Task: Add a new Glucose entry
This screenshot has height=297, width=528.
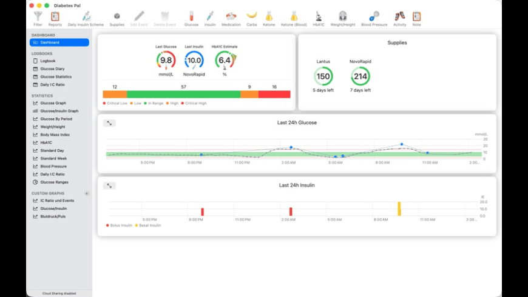Action: pyautogui.click(x=191, y=19)
